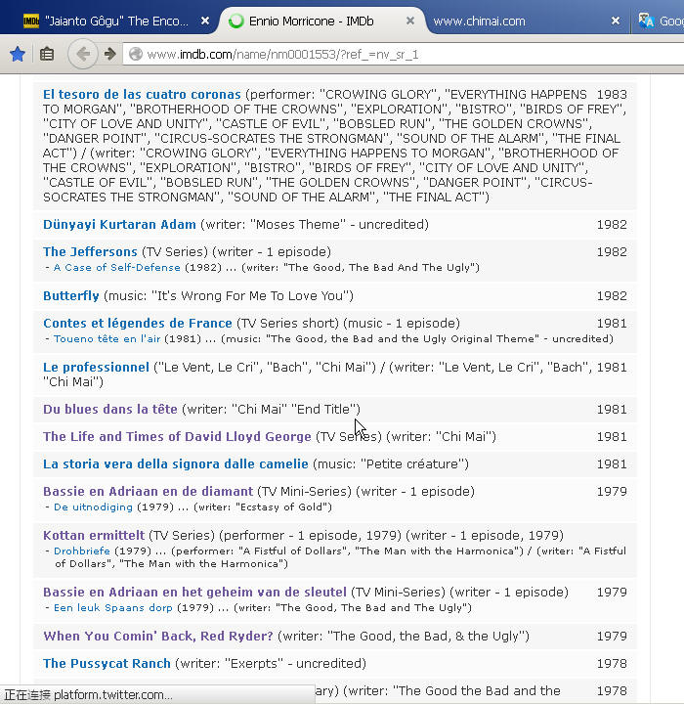The image size is (684, 705).
Task: Click the 1978 year beside The Pussycat Ranch
Action: (612, 664)
